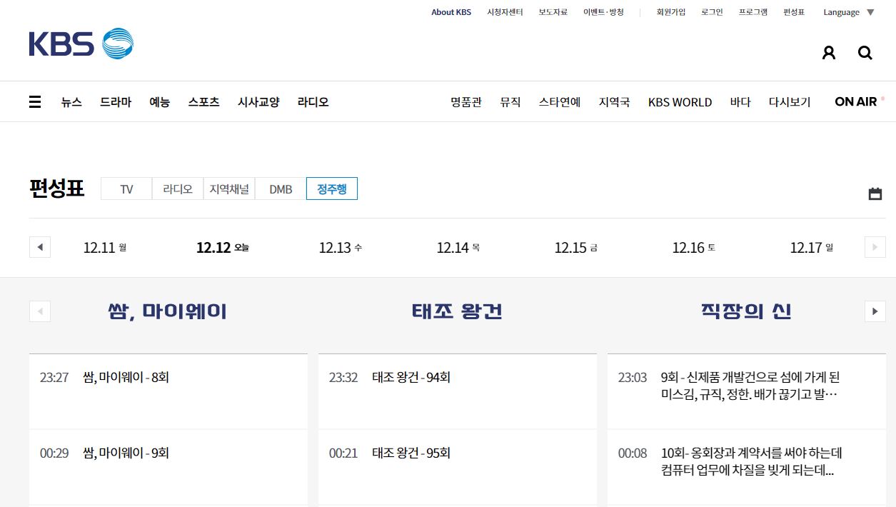Open the search magnifier icon
Screen dimensions: 896x507
(x=865, y=52)
